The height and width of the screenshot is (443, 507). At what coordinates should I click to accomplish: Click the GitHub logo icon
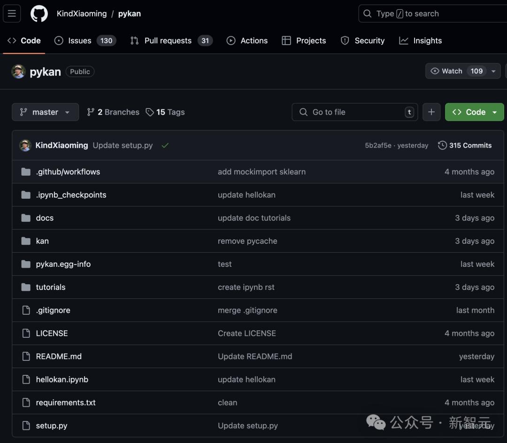click(39, 14)
